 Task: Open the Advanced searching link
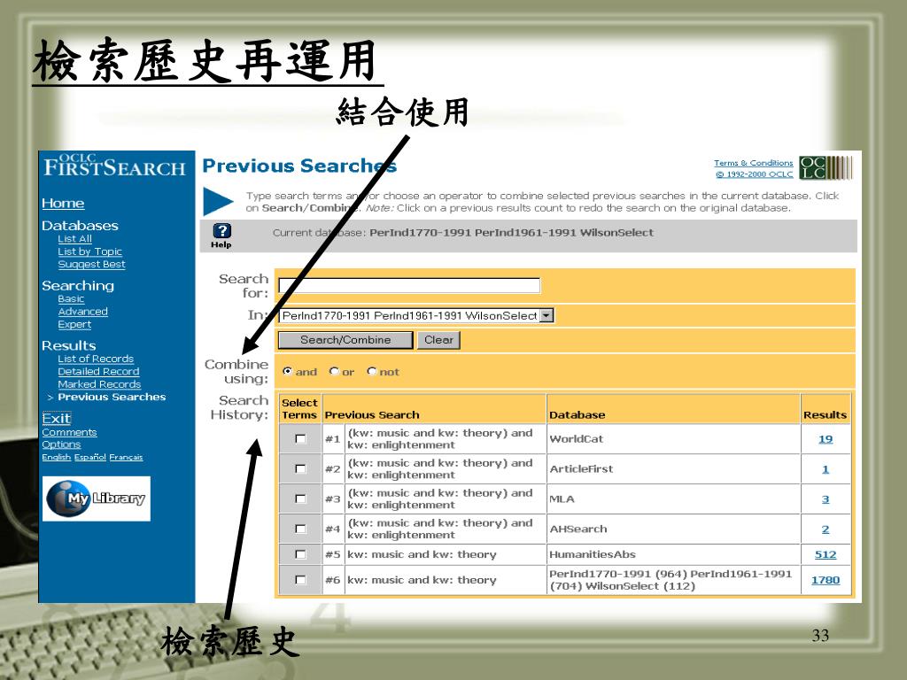click(82, 312)
